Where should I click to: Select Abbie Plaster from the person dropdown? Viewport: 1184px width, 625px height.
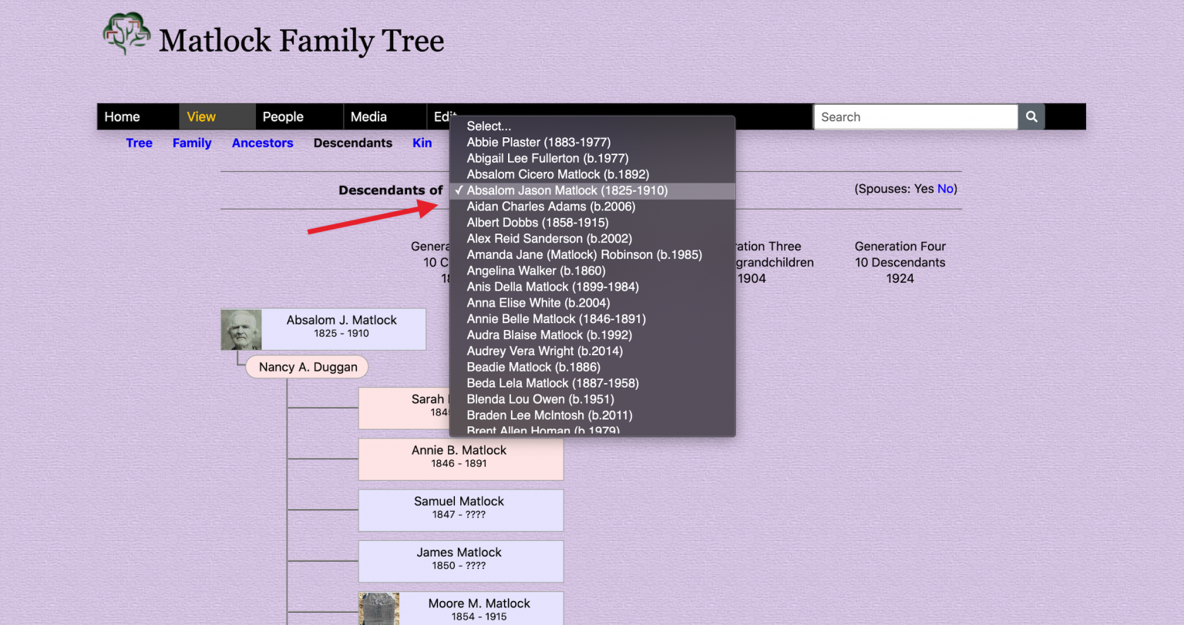pos(539,142)
